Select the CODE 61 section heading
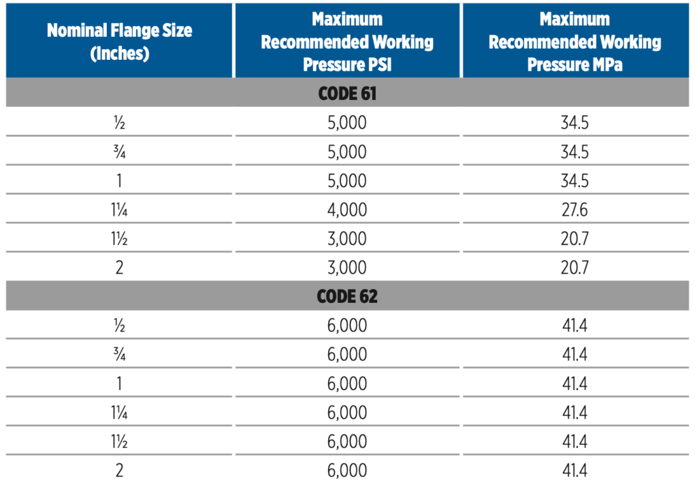This screenshot has width=697, height=490. tap(347, 93)
